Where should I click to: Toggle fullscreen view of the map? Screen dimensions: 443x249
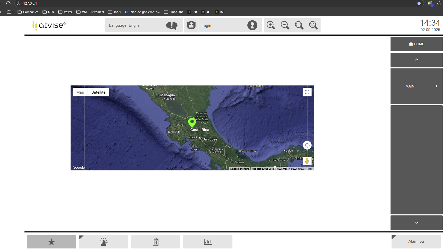pos(307,92)
